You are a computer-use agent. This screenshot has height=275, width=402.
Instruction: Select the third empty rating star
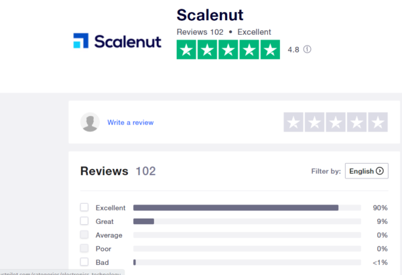336,122
